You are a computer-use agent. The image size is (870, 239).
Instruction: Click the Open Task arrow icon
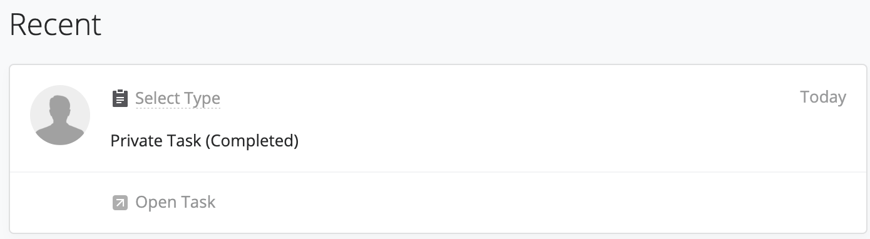(x=120, y=203)
